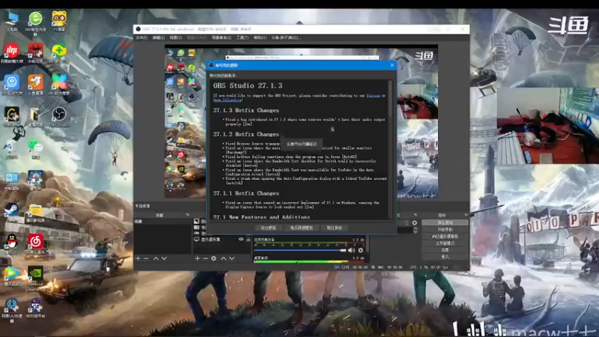599x337 pixels.
Task: Click the 27.1.1 Hotfix Changes heading
Action: coord(246,193)
